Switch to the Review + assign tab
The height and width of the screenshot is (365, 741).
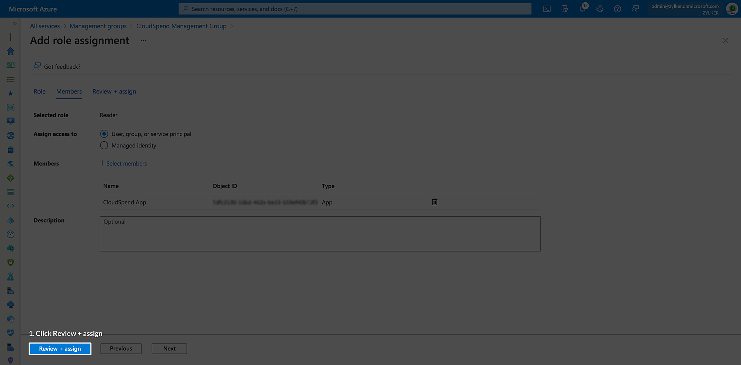[x=114, y=91]
